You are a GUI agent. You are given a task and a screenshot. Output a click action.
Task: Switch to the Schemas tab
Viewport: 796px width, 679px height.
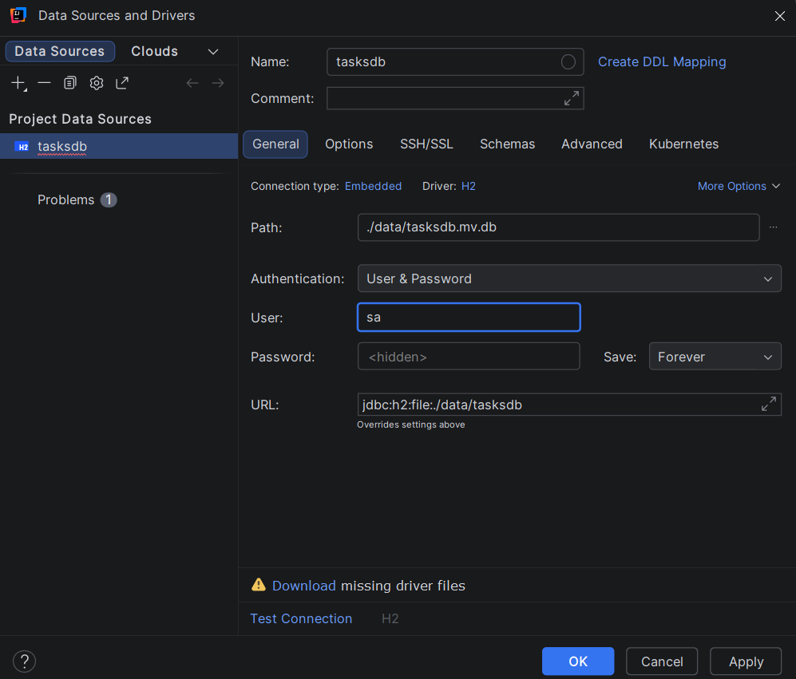[507, 144]
